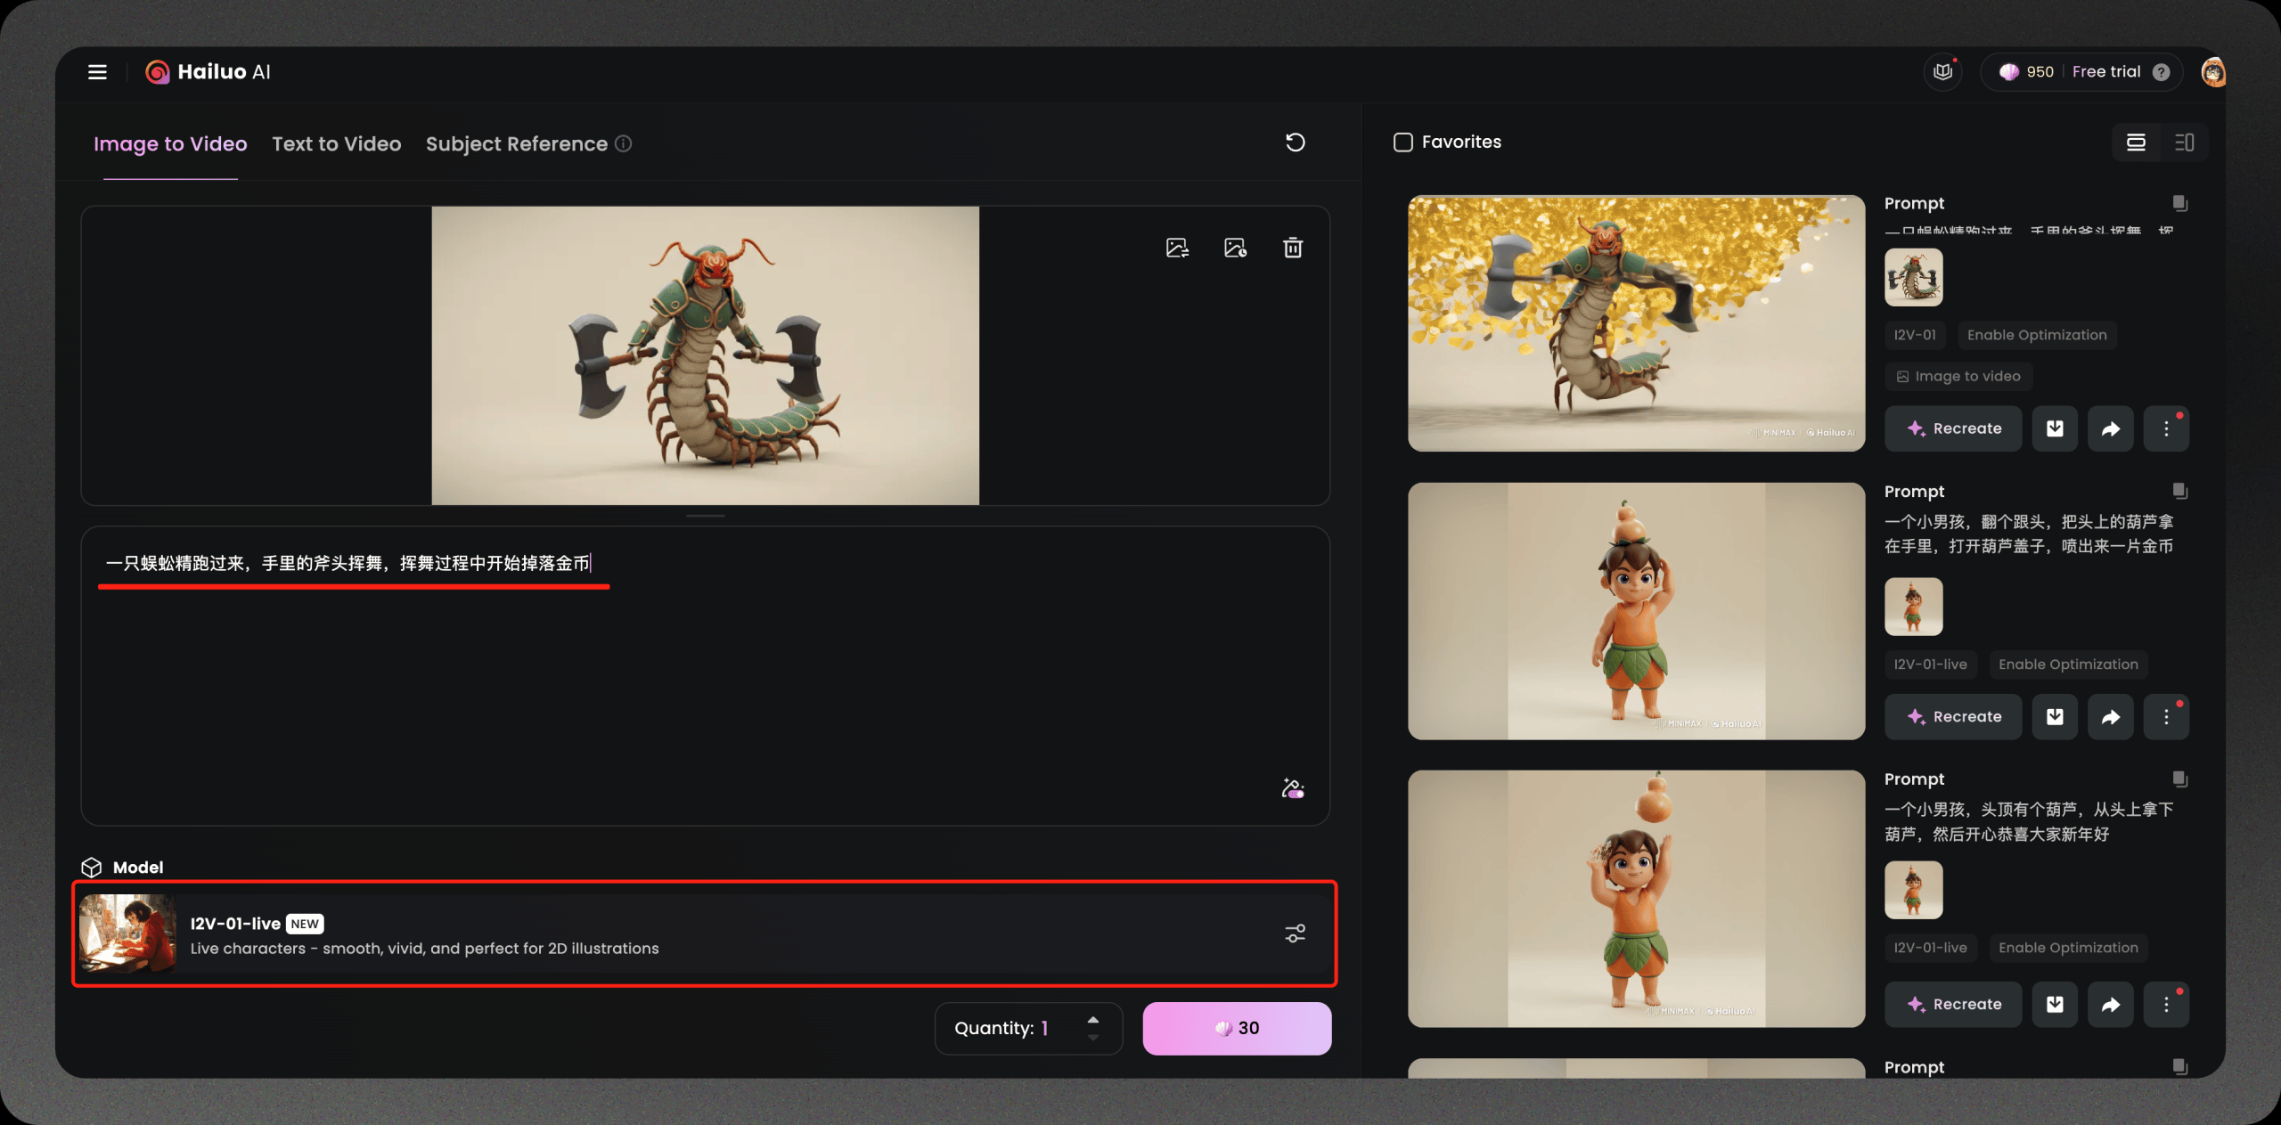2281x1125 pixels.
Task: Open the hamburger navigation menu
Action: click(x=97, y=72)
